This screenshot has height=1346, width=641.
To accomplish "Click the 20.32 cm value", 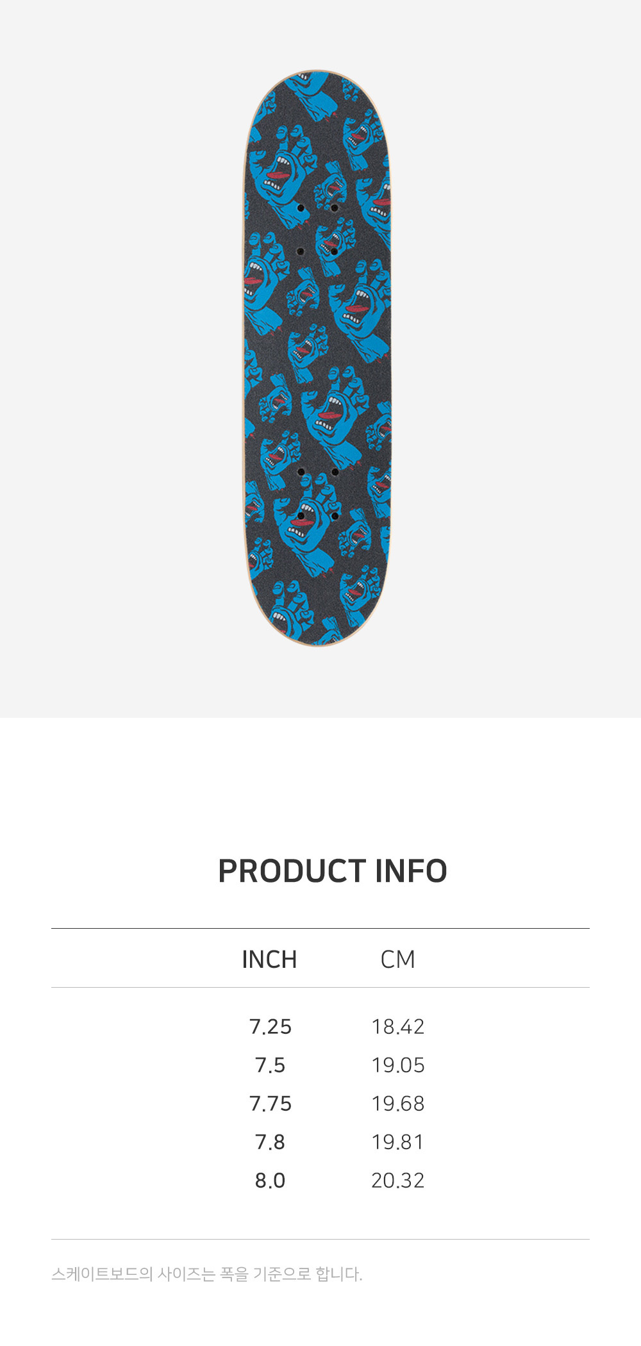I will click(397, 1181).
